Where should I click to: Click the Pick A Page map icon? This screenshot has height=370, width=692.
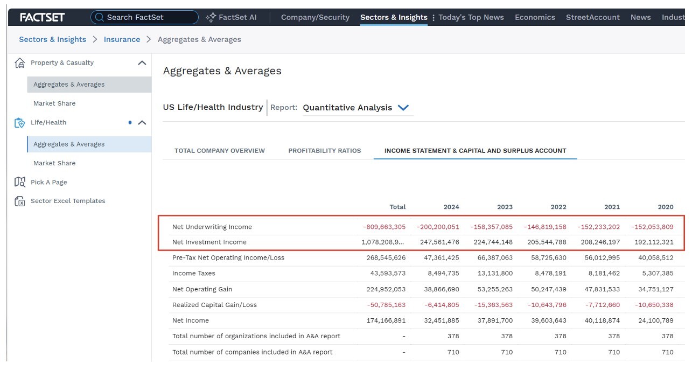[x=20, y=182]
